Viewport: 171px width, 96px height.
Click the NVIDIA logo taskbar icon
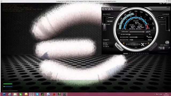point(59,94)
